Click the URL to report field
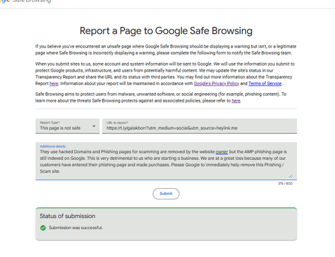Image resolution: width=335 pixels, height=257 pixels. pyautogui.click(x=200, y=126)
